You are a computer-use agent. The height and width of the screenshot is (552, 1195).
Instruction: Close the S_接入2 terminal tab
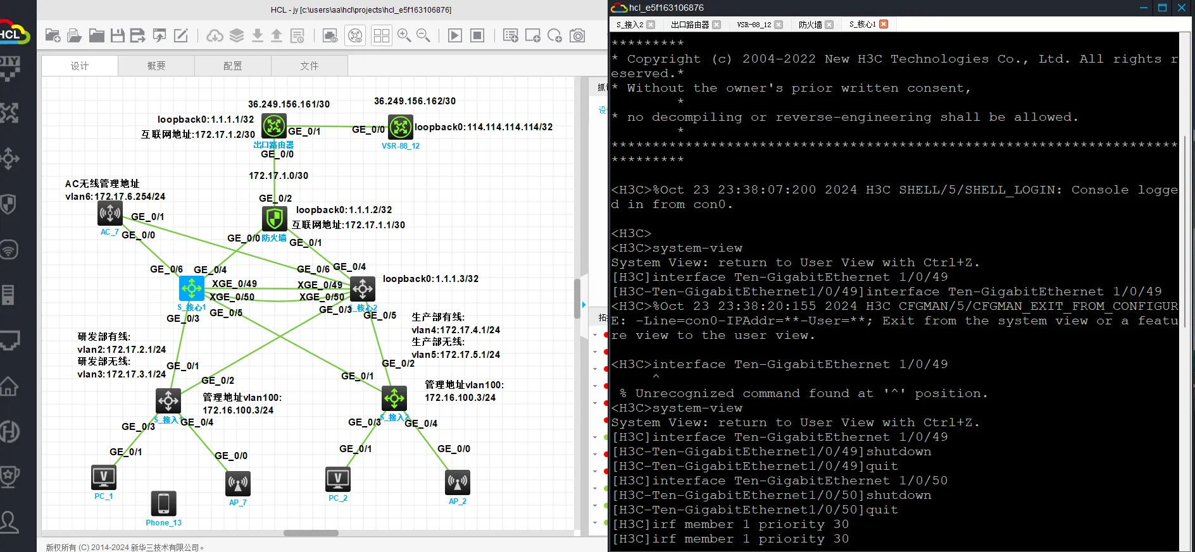coord(651,25)
